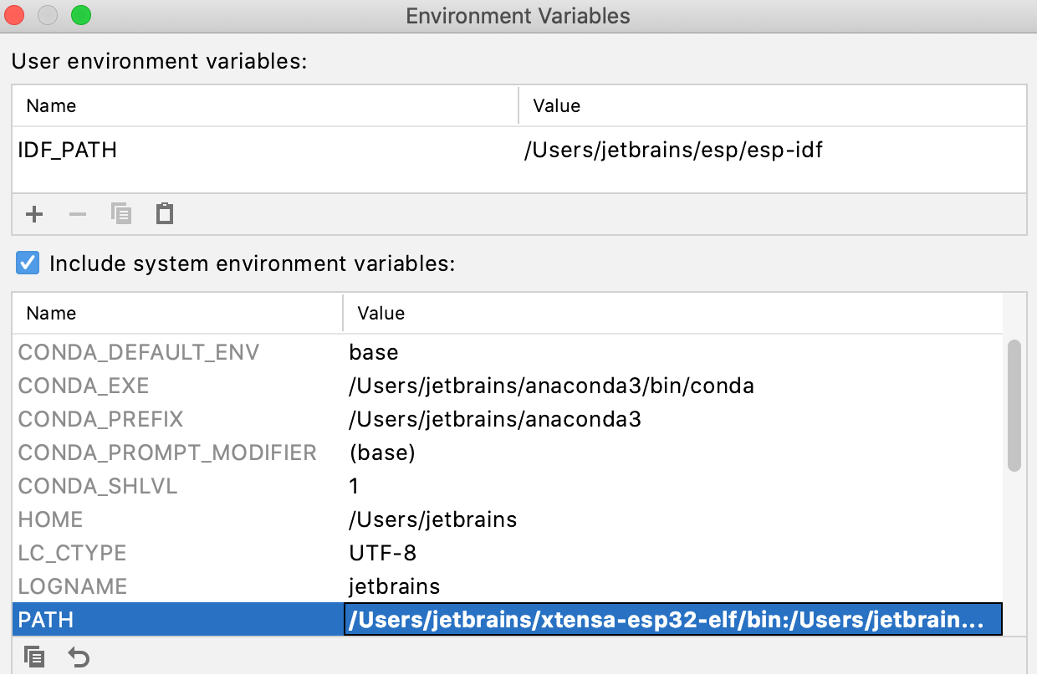Close the Environment Variables dialog
This screenshot has height=675, width=1037.
point(15,15)
